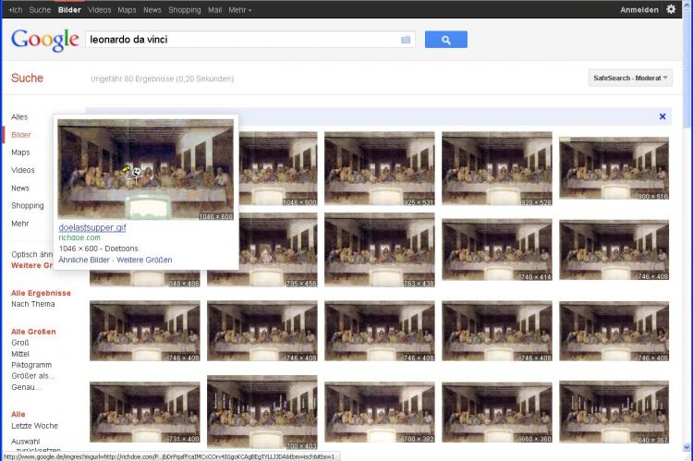Viewport: 693px width, 461px height.
Task: Open Mail from the top navigation bar
Action: [x=214, y=9]
